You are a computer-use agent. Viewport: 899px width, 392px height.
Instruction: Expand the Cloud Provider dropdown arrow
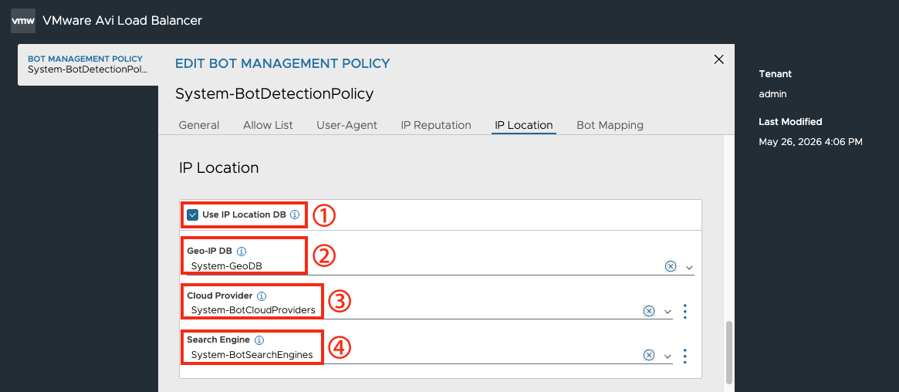tap(667, 311)
